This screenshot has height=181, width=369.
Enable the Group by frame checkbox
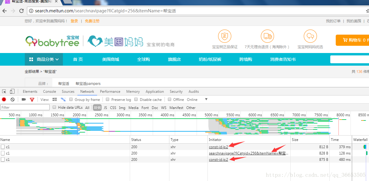pos(71,99)
